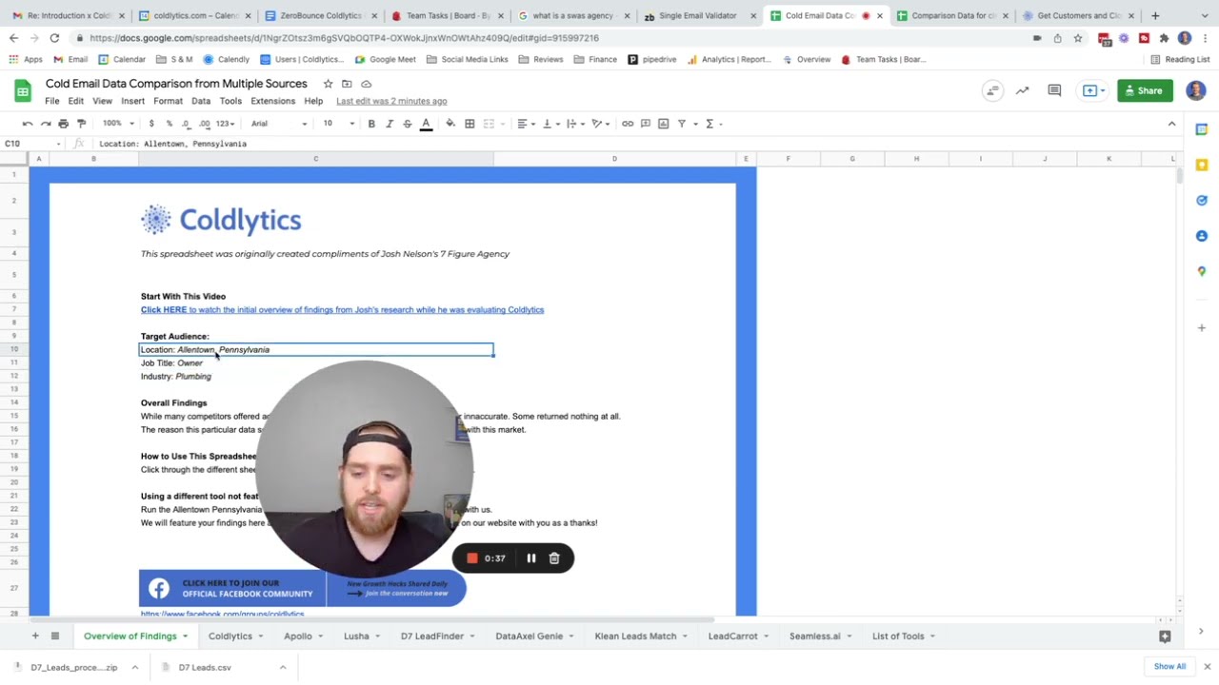Open the fill color picker
This screenshot has width=1219, height=685.
tap(450, 124)
